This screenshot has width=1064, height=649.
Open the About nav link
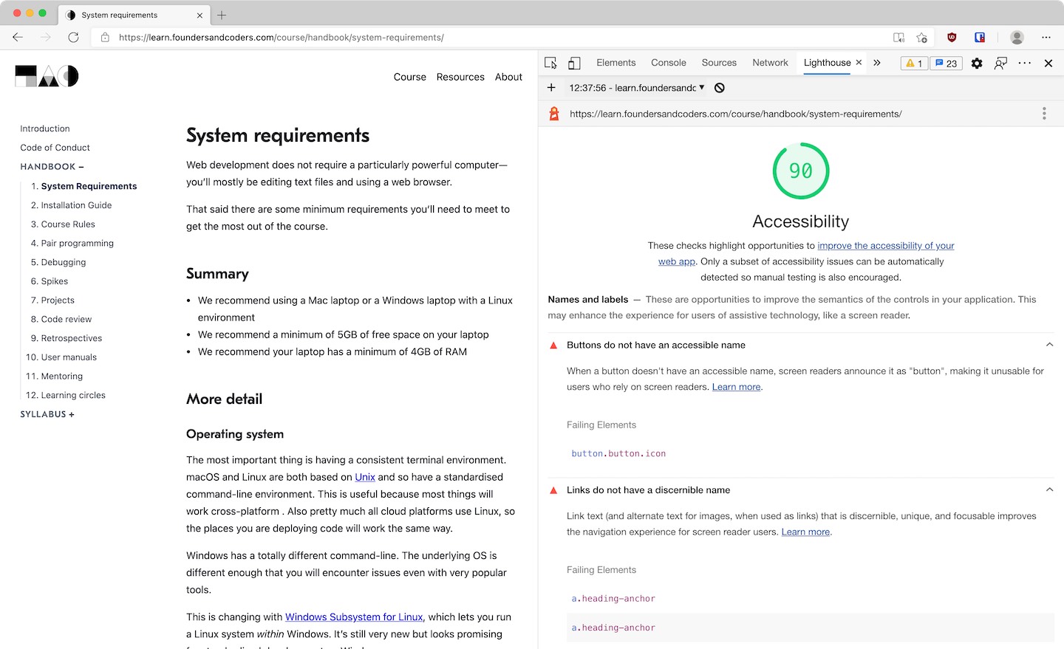[x=508, y=77]
